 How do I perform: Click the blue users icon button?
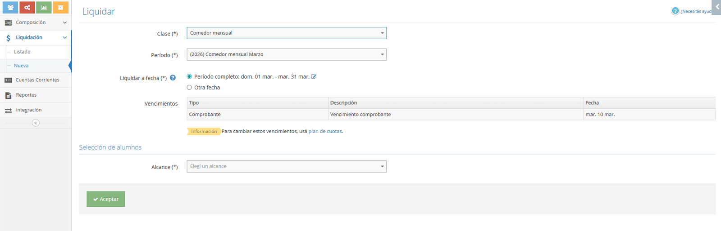tap(10, 8)
